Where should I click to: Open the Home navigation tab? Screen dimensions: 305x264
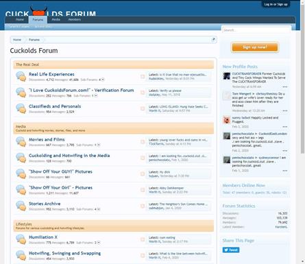coord(20,20)
